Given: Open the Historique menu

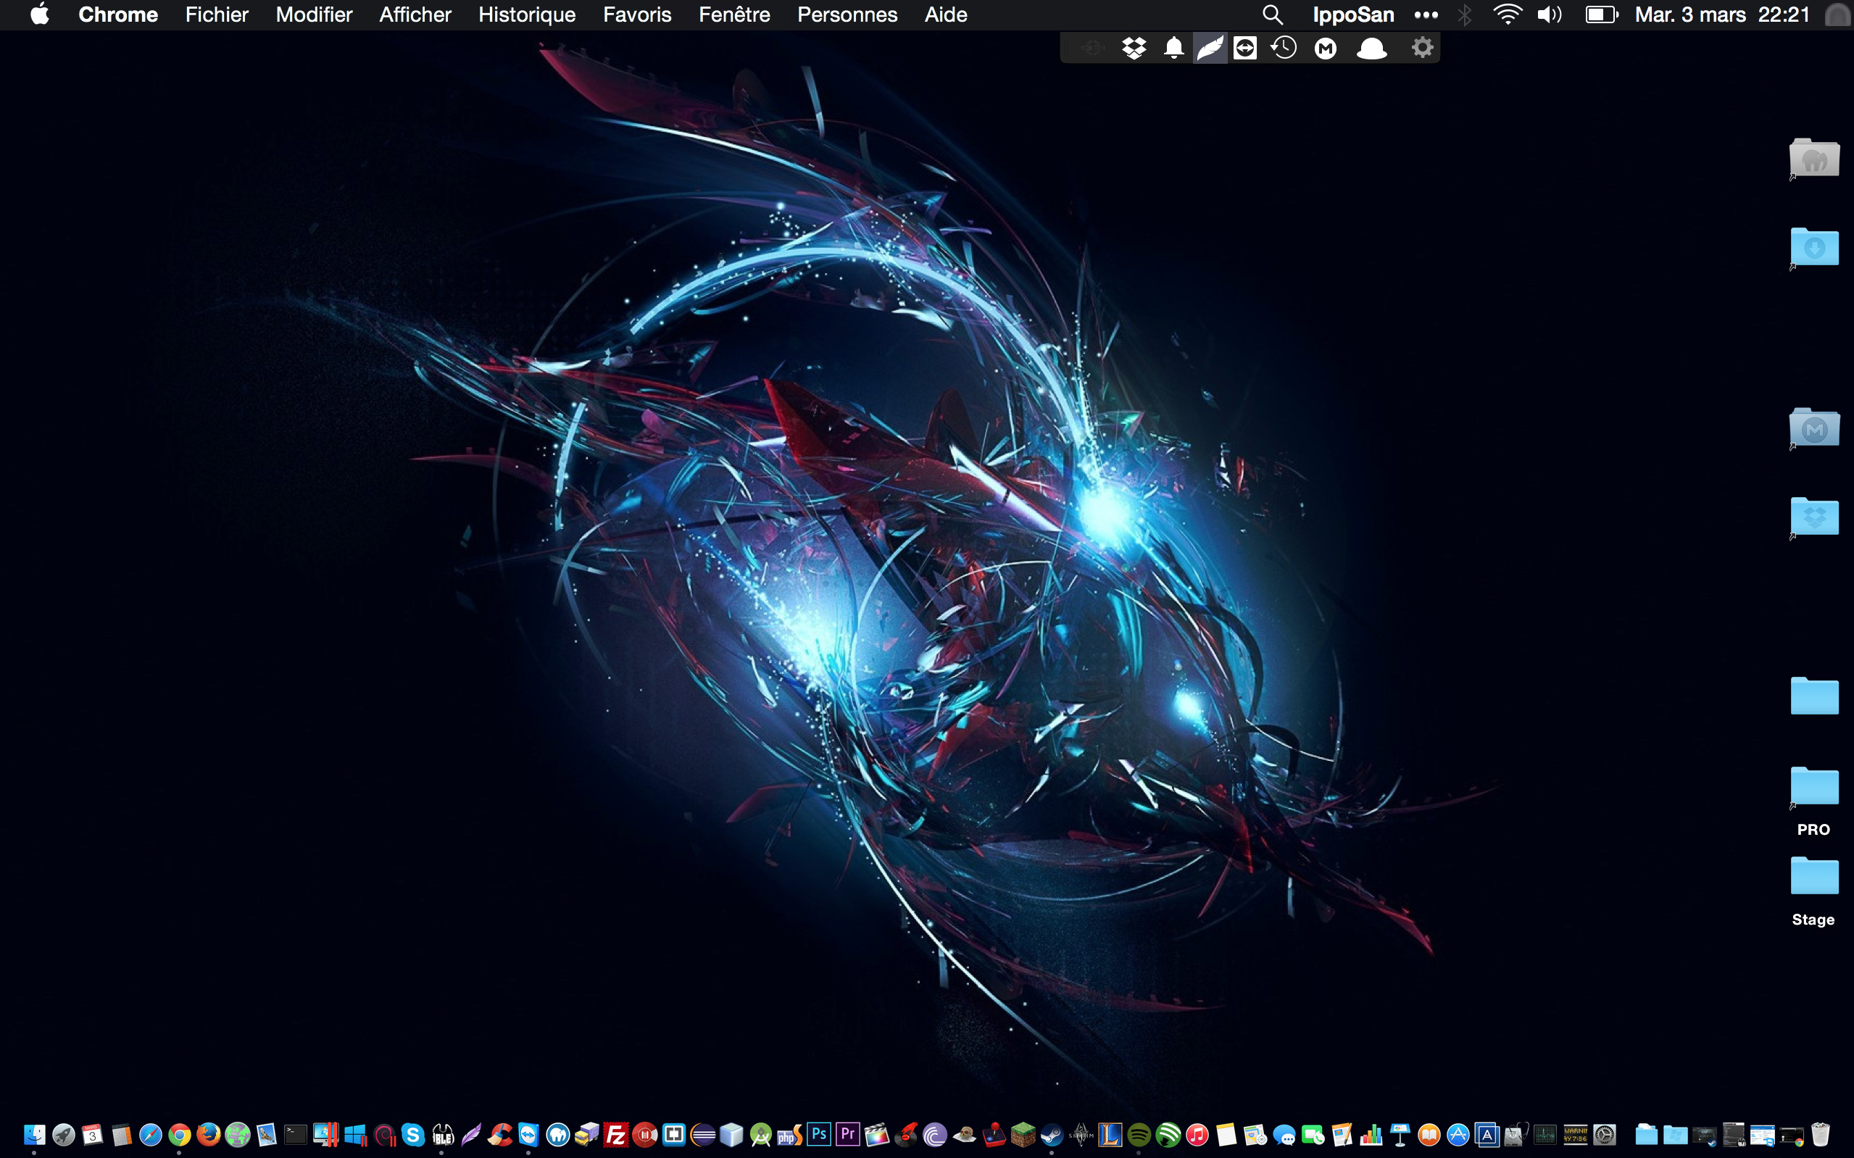Looking at the screenshot, I should point(527,14).
